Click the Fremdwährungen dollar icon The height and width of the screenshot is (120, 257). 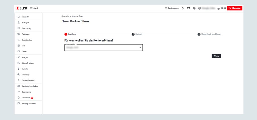[19, 81]
